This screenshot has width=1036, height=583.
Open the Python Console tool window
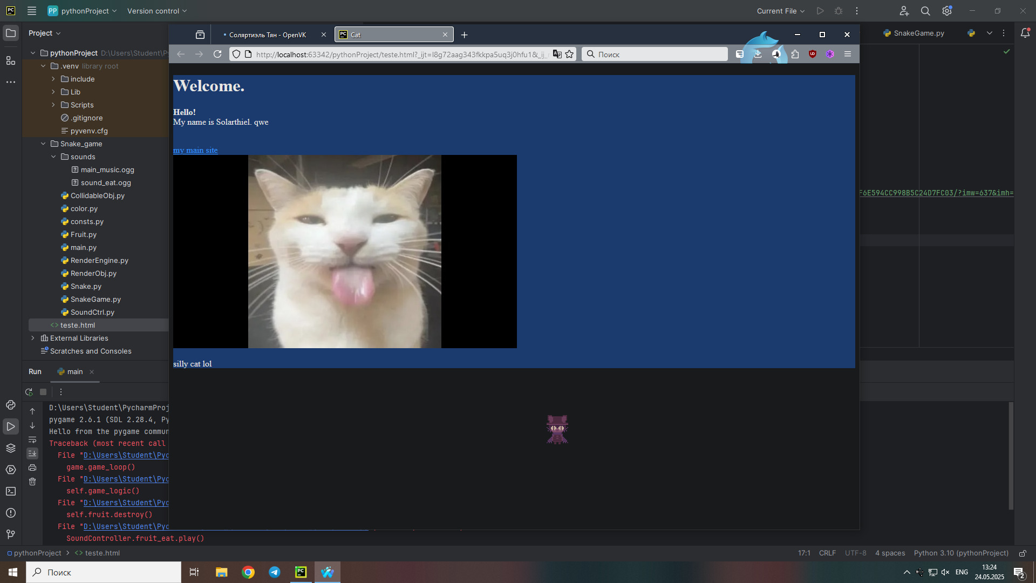[x=11, y=405]
